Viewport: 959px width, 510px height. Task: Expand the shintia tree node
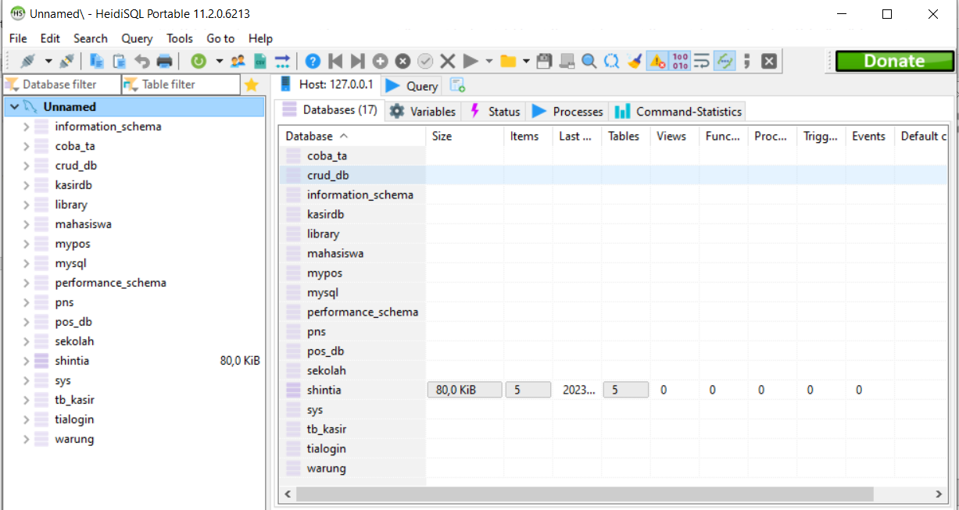(x=27, y=361)
